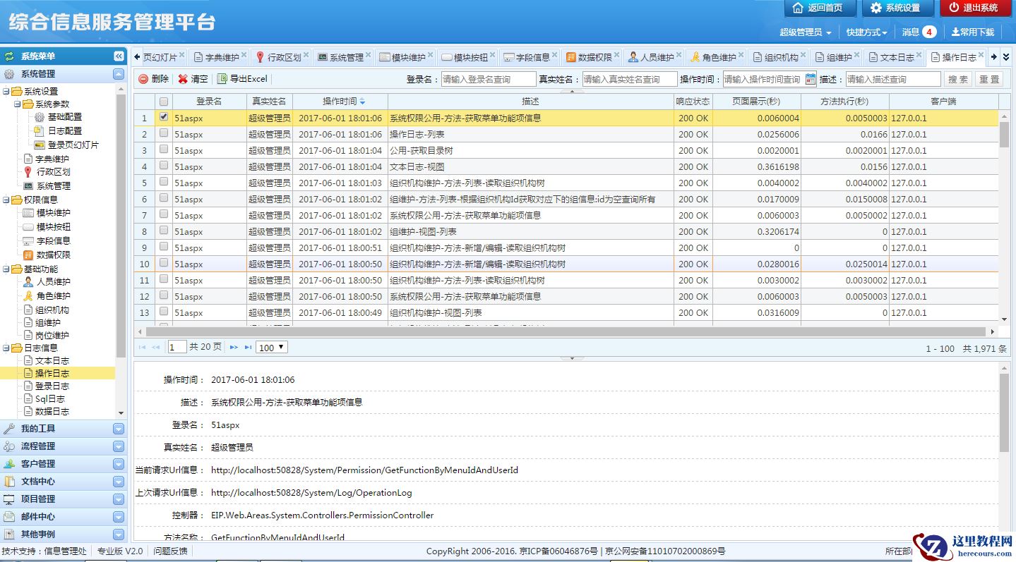1016x562 pixels.
Task: Go to the next page of the grid
Action: coord(234,347)
